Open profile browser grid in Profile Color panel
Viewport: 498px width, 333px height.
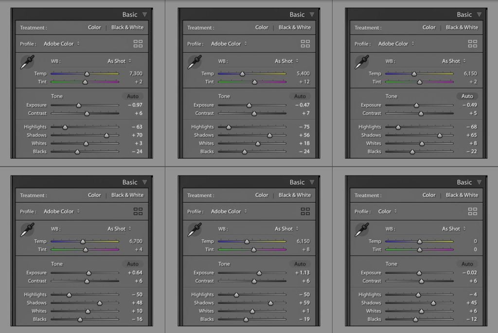(x=473, y=211)
